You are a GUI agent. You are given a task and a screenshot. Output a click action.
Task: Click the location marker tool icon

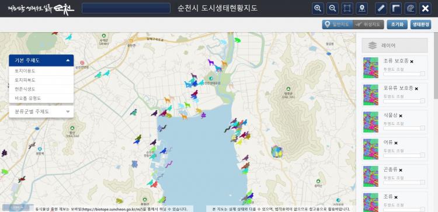(361, 8)
